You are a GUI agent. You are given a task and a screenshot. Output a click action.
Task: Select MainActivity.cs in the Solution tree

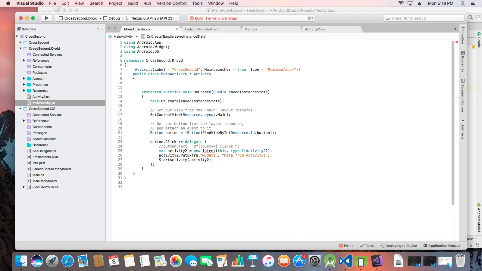pyautogui.click(x=44, y=103)
